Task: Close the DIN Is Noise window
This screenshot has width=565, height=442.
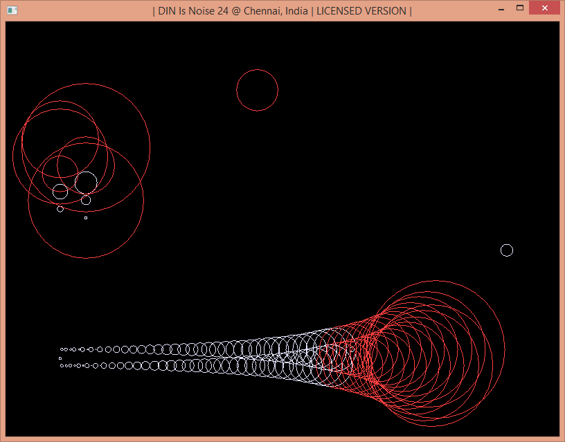Action: pos(544,9)
